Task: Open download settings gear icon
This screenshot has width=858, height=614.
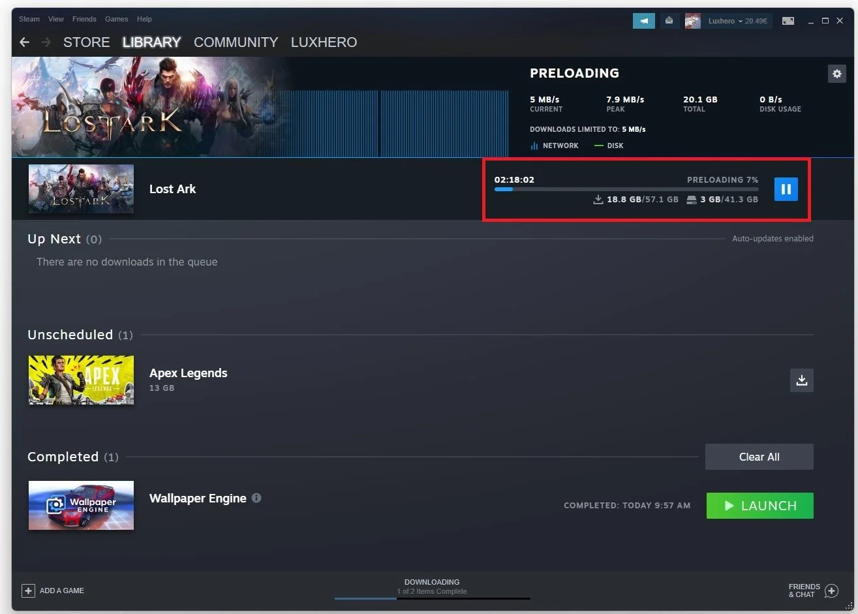Action: [836, 74]
